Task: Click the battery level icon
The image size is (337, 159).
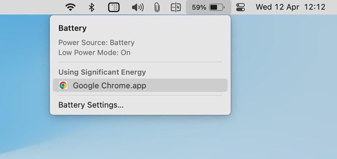Action: (217, 7)
